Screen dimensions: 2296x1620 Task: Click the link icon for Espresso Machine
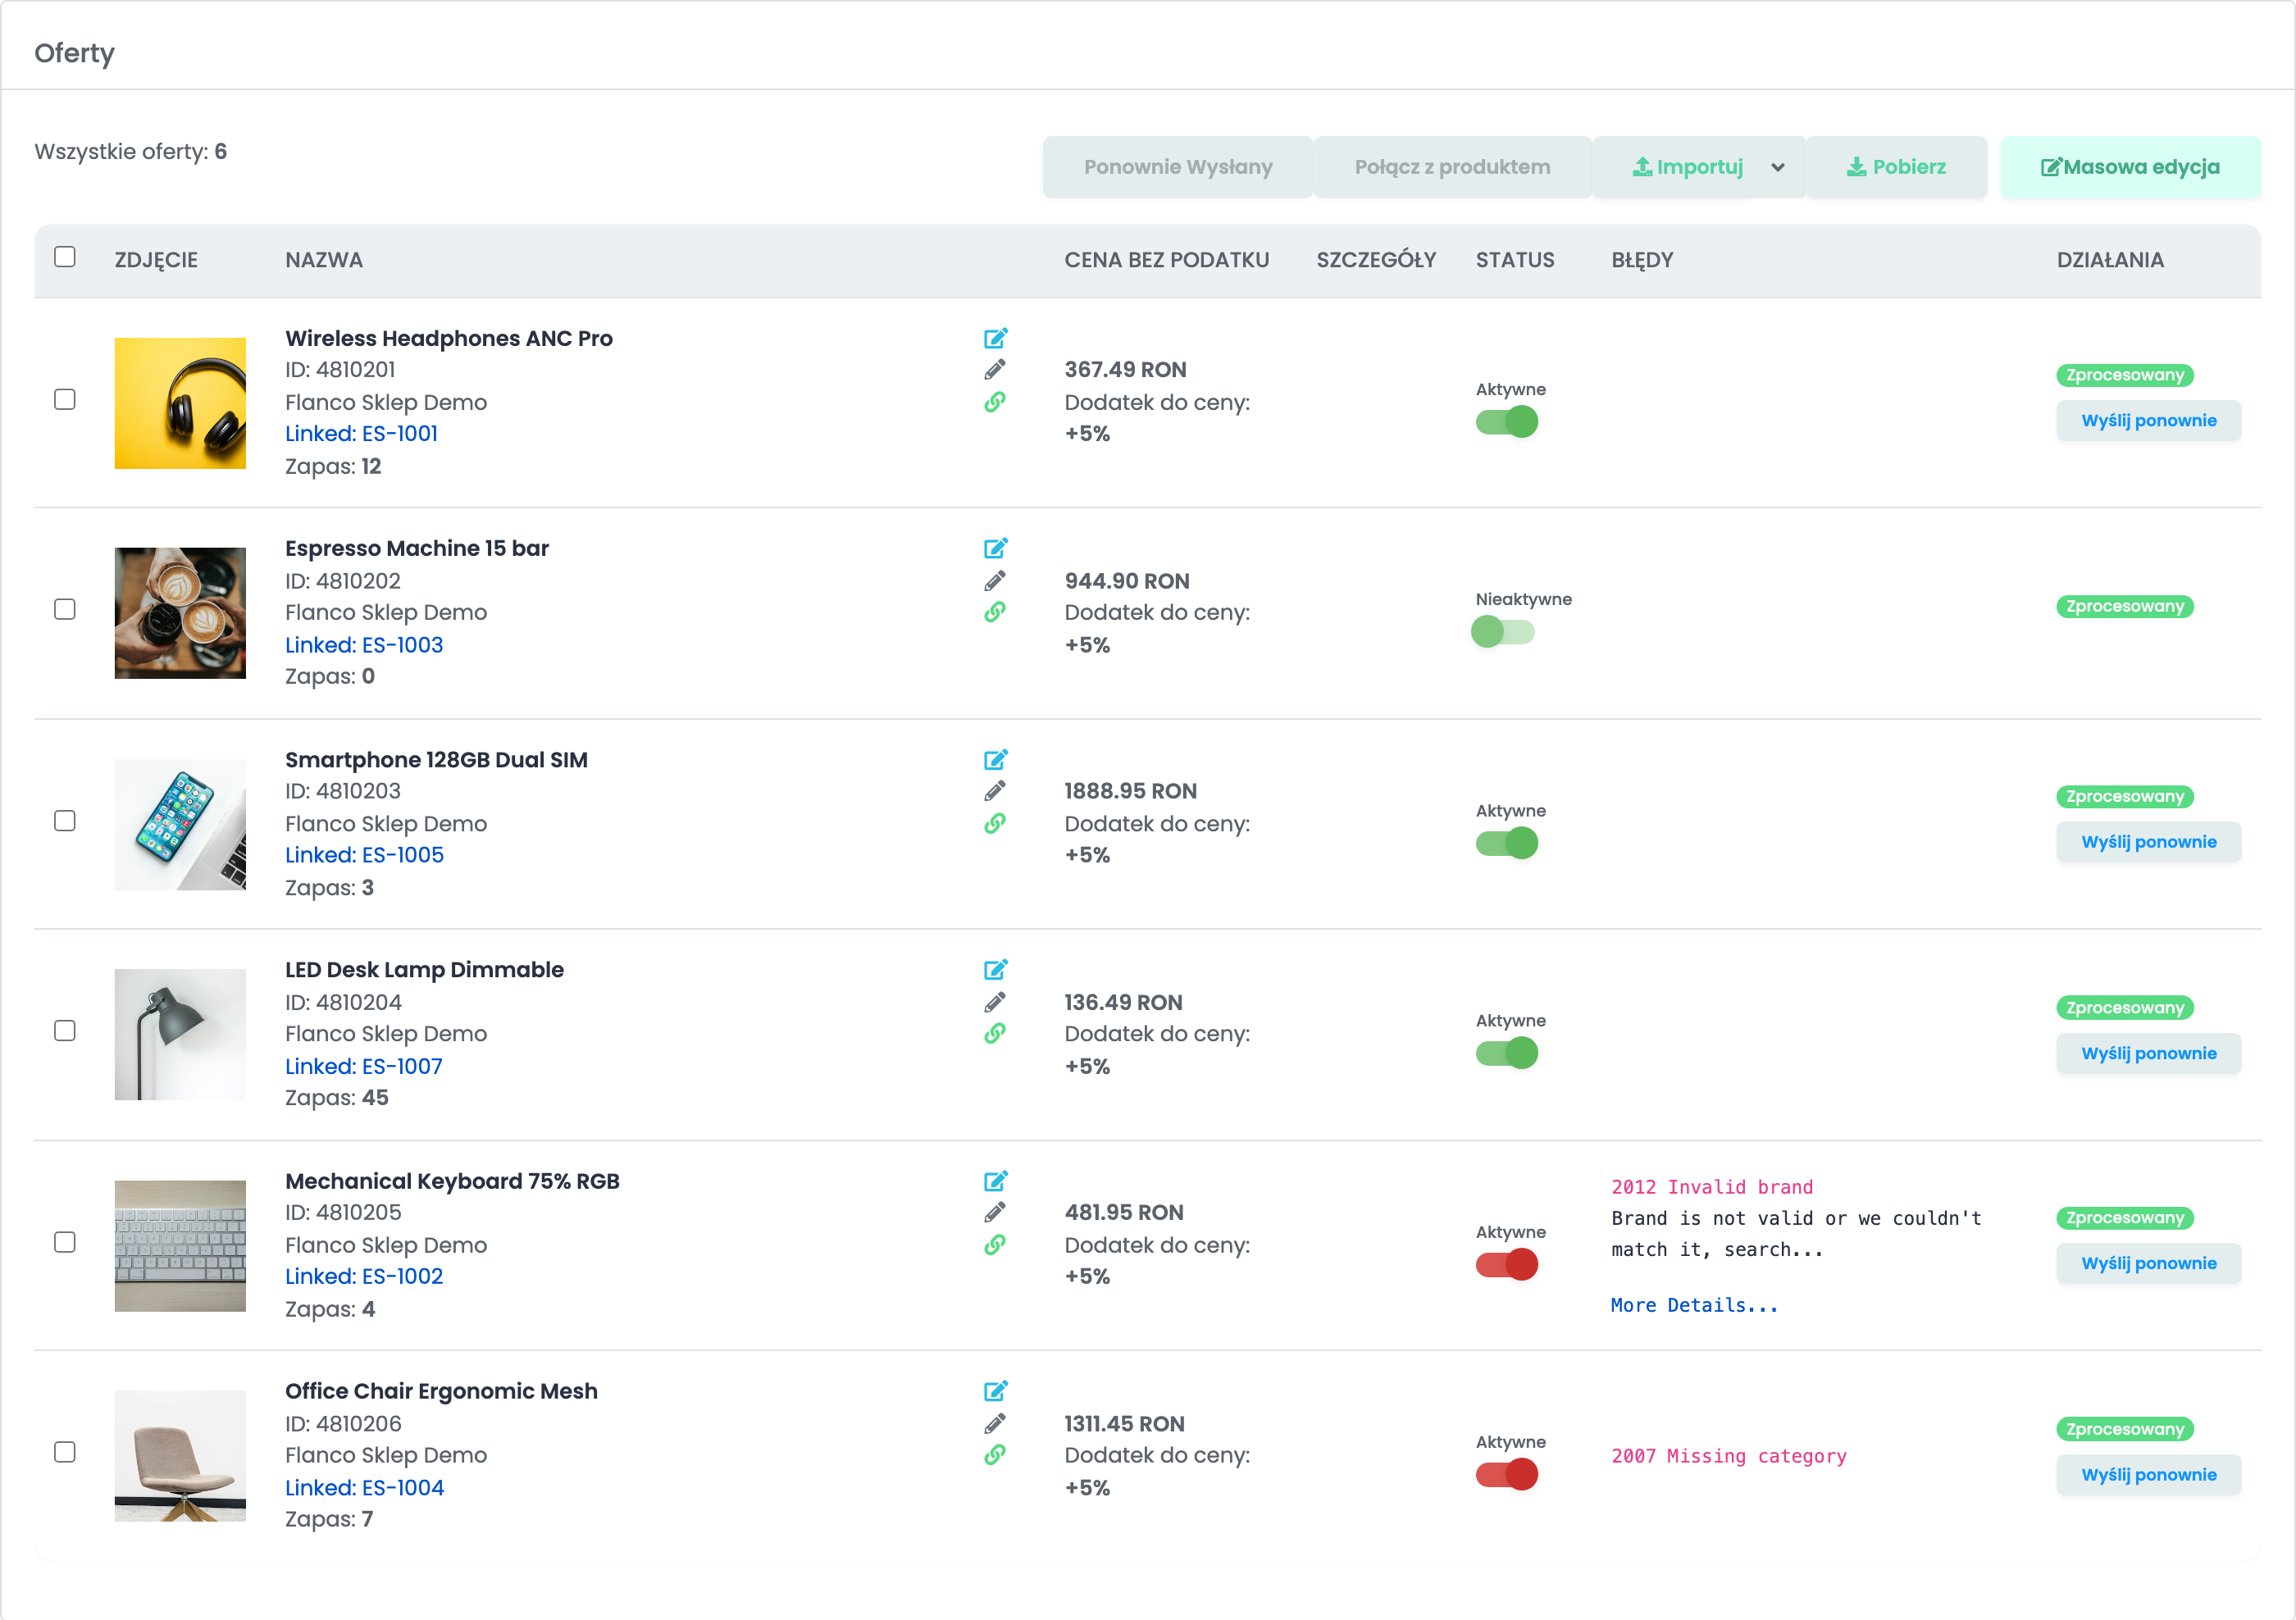[x=994, y=612]
